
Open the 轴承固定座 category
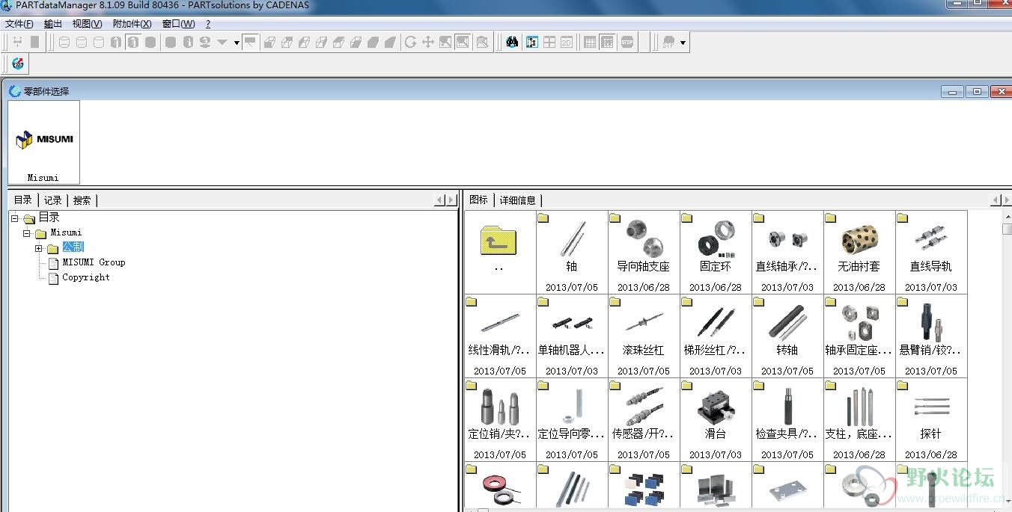[859, 336]
